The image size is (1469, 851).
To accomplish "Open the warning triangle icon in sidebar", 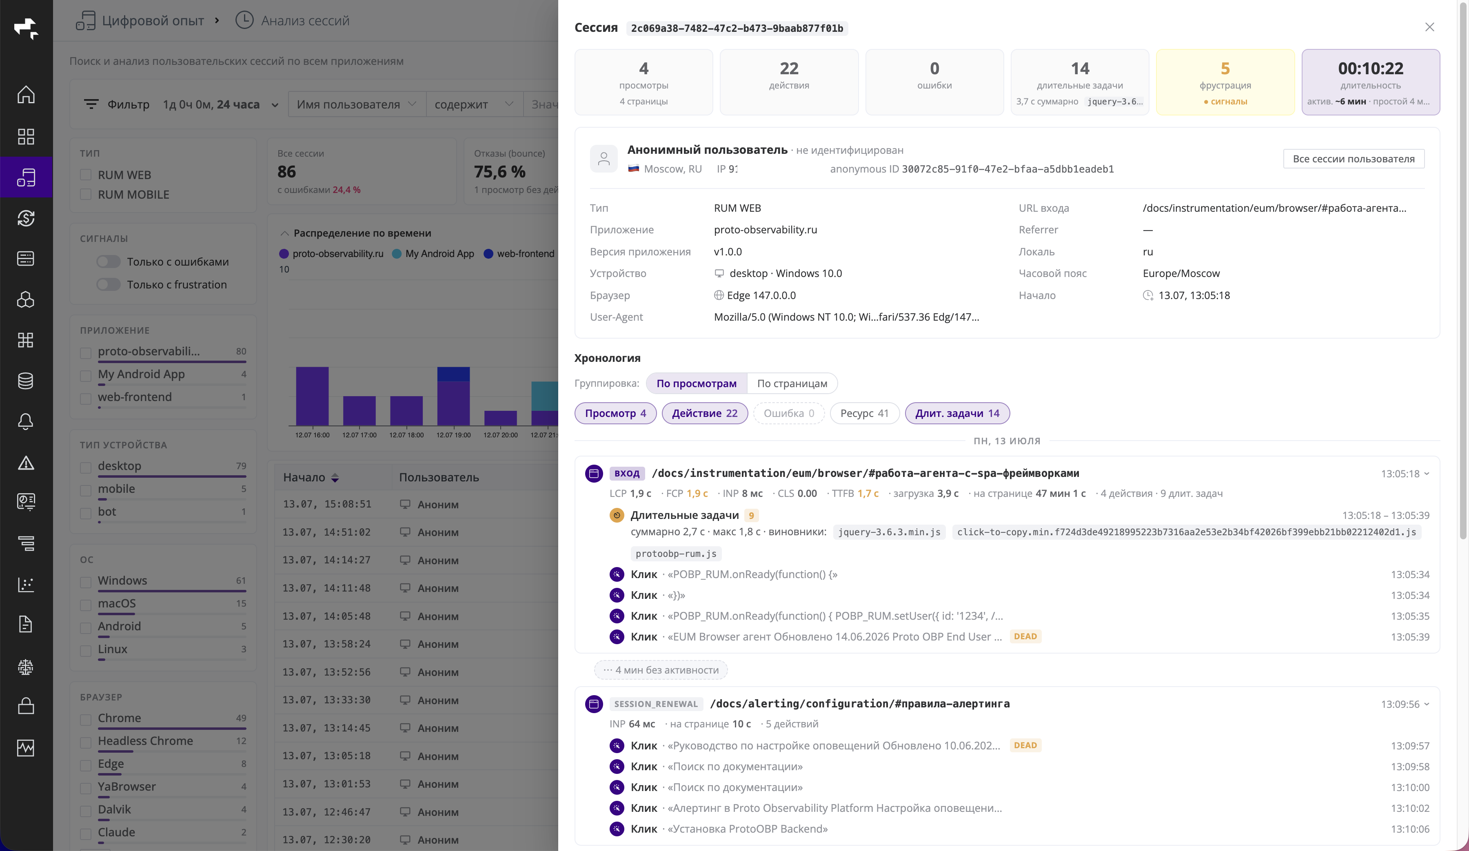I will coord(26,462).
